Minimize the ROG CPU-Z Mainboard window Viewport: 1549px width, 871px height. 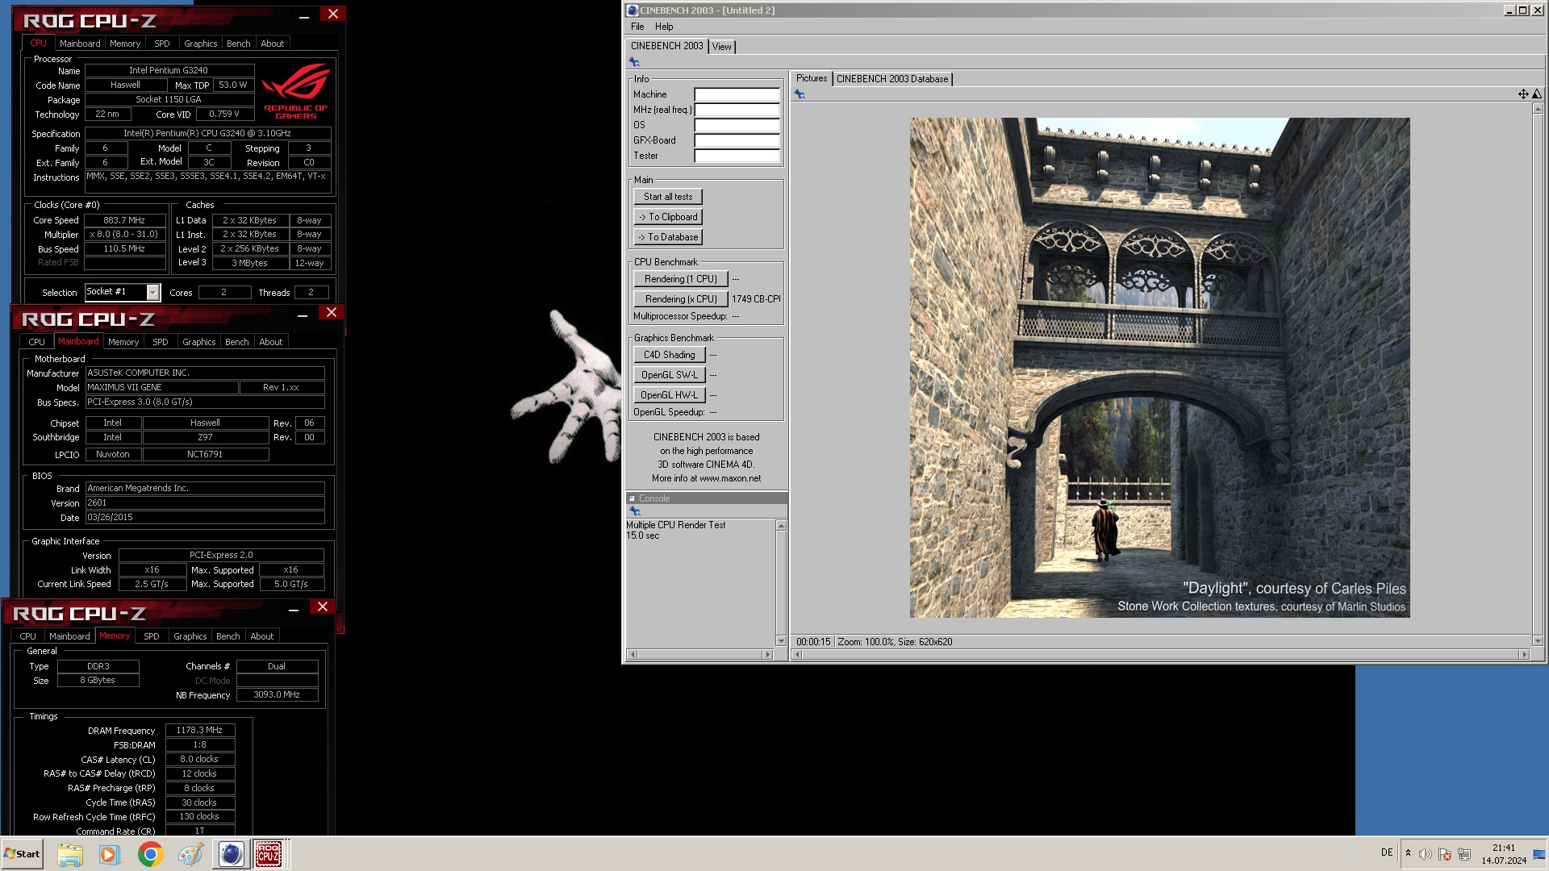(303, 315)
